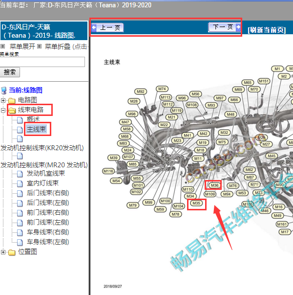Click the document icon beside 主线束

[x=20, y=130]
